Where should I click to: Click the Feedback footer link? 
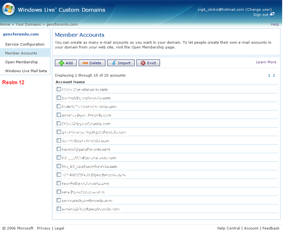pyautogui.click(x=271, y=228)
